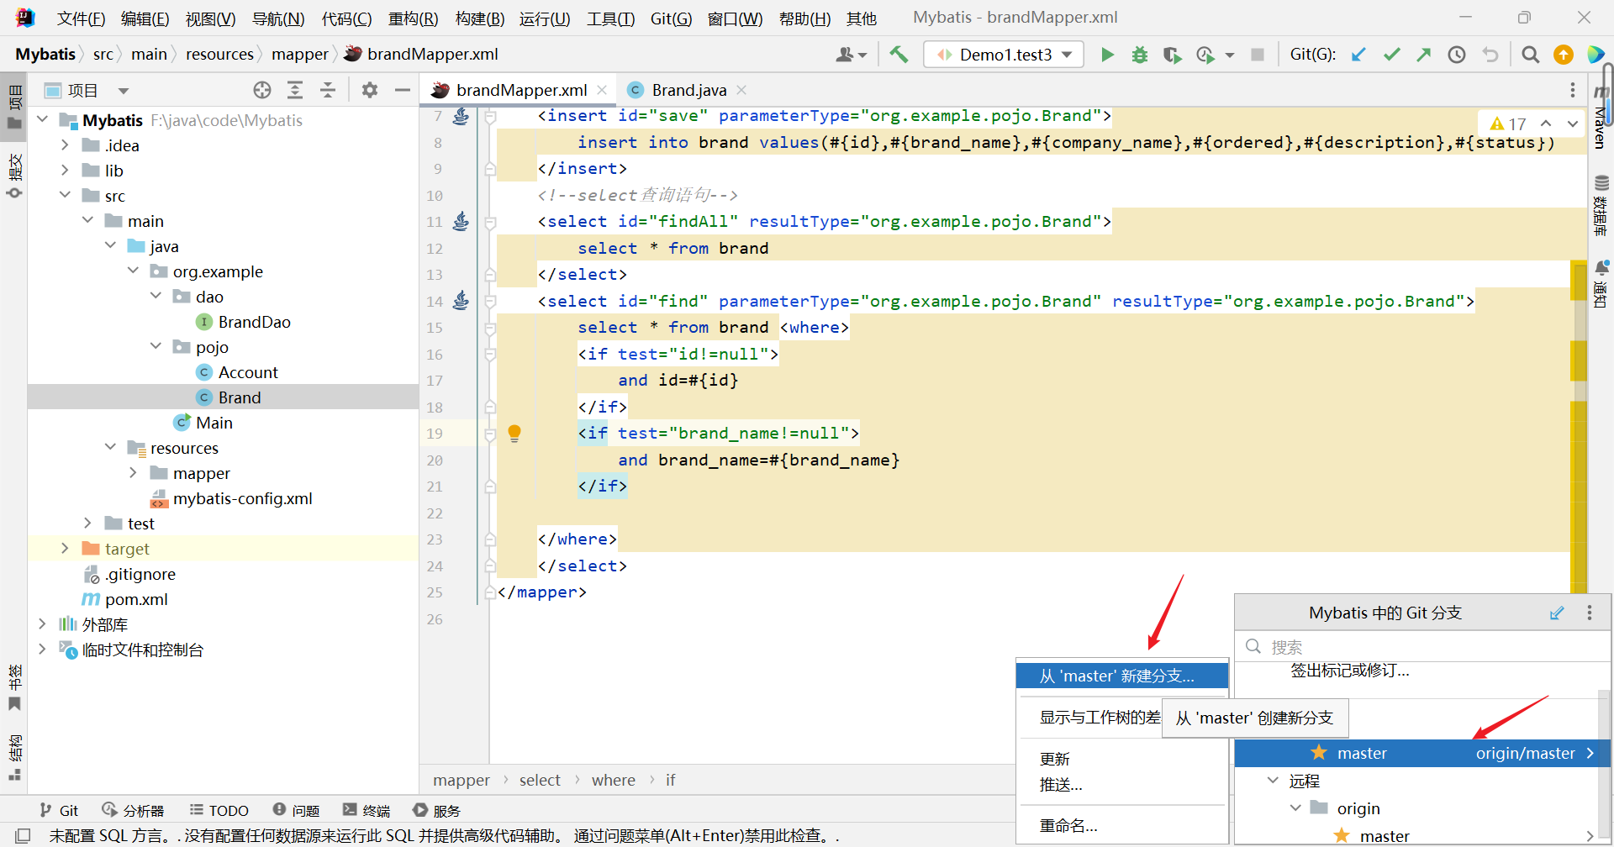Commit changes with green checkmark icon
1614x847 pixels.
click(x=1392, y=55)
